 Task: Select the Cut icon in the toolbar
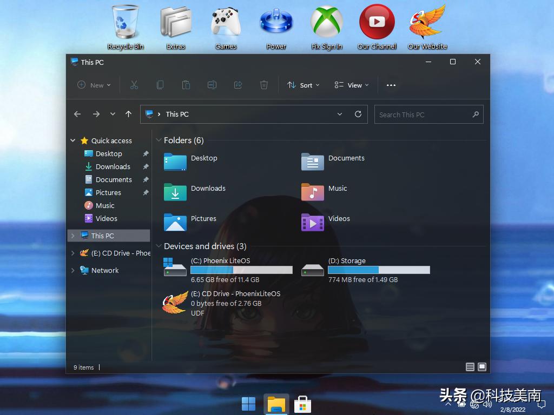[x=134, y=85]
